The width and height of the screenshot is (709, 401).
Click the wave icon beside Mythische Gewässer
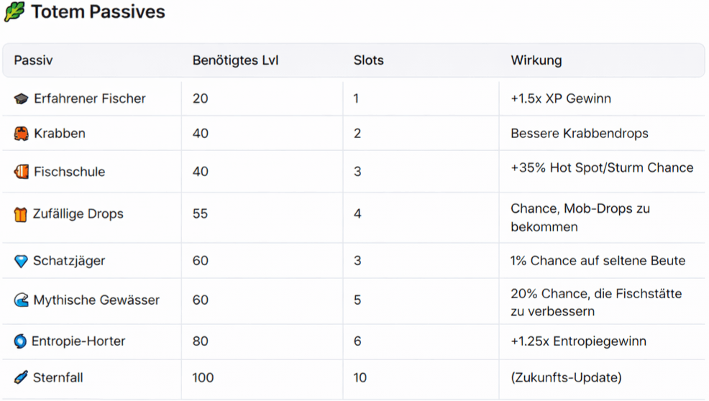point(21,300)
